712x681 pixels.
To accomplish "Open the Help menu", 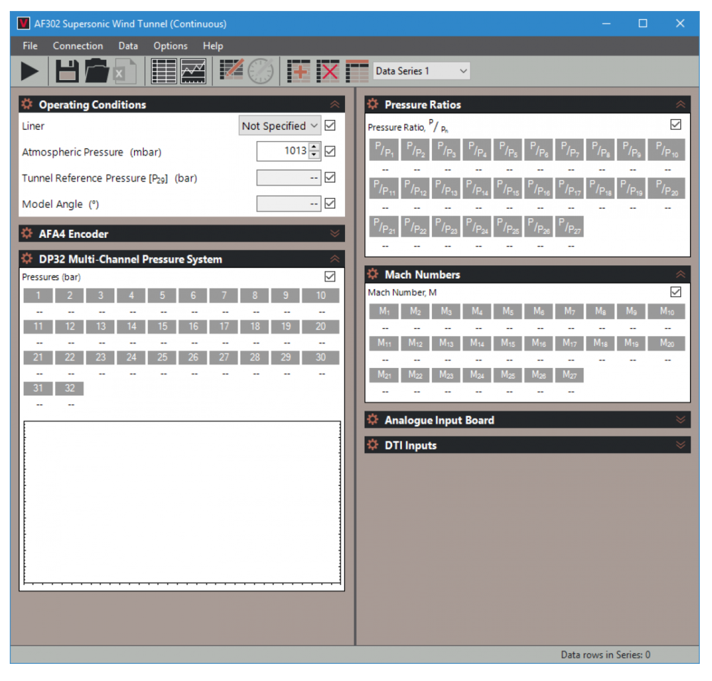I will click(x=213, y=46).
